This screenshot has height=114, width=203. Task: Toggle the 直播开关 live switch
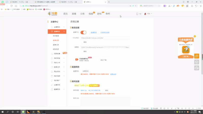pos(83,32)
